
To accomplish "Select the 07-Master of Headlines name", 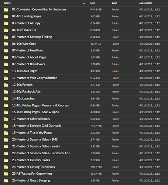I will tap(27, 50).
